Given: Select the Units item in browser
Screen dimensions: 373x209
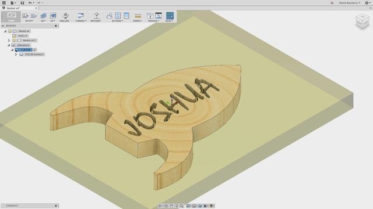Looking at the screenshot, I should 23,36.
